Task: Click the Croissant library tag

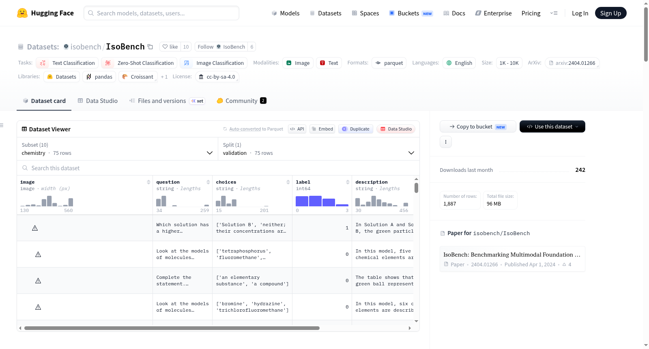Action: click(x=138, y=77)
